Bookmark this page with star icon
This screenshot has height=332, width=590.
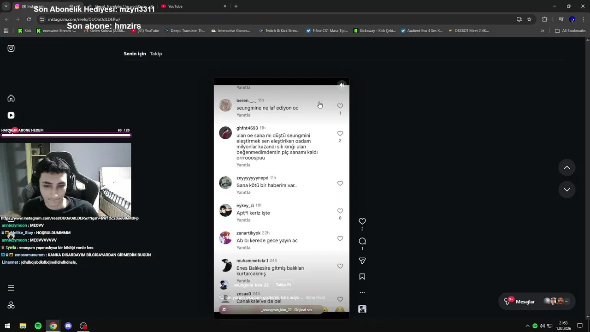click(529, 19)
